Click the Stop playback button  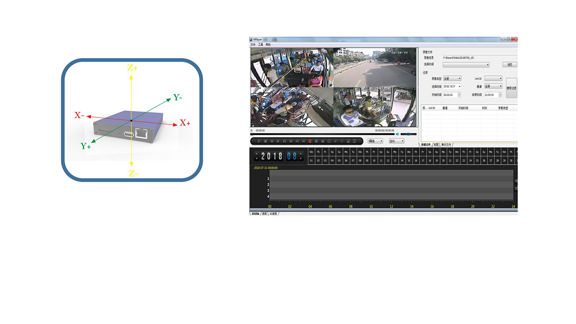(x=265, y=141)
